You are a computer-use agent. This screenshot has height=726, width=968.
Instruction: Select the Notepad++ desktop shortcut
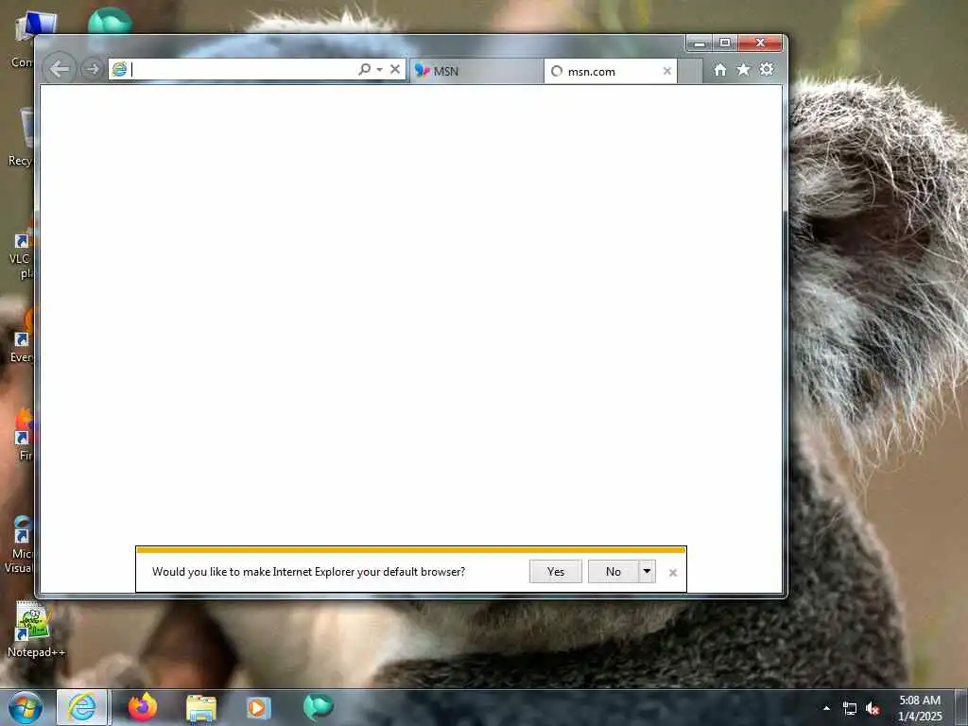coord(35,631)
